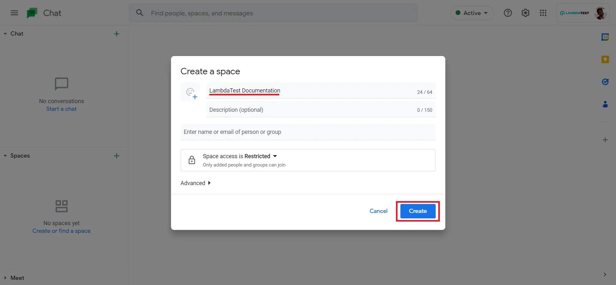Screen dimensions: 616x285
Task: Expand the Meet section in the sidebar
Action: (5, 278)
